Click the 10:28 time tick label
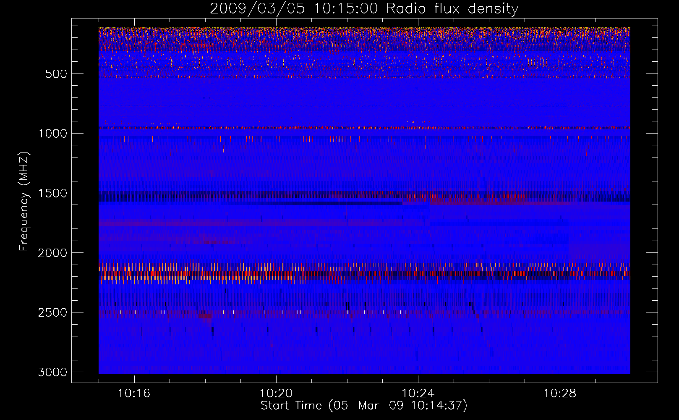 560,394
